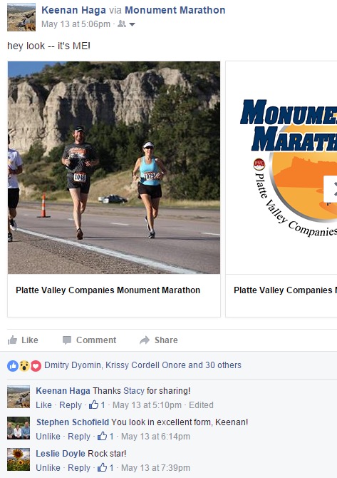Unlike Stephen Schofield's comment

[x=48, y=437]
